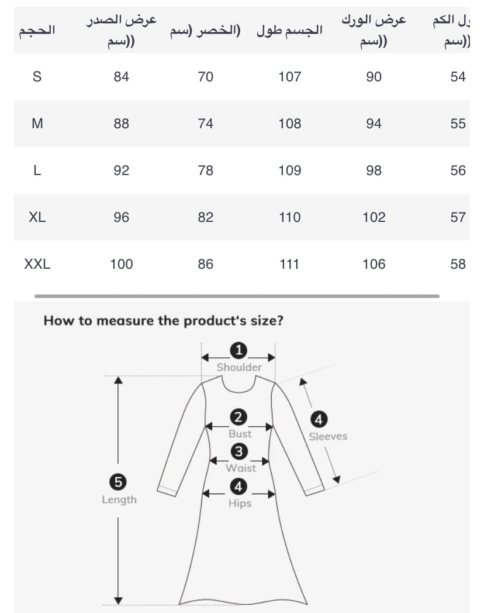The image size is (484, 613).
Task: Click the number 4 marker above Hips
Action: tap(239, 486)
